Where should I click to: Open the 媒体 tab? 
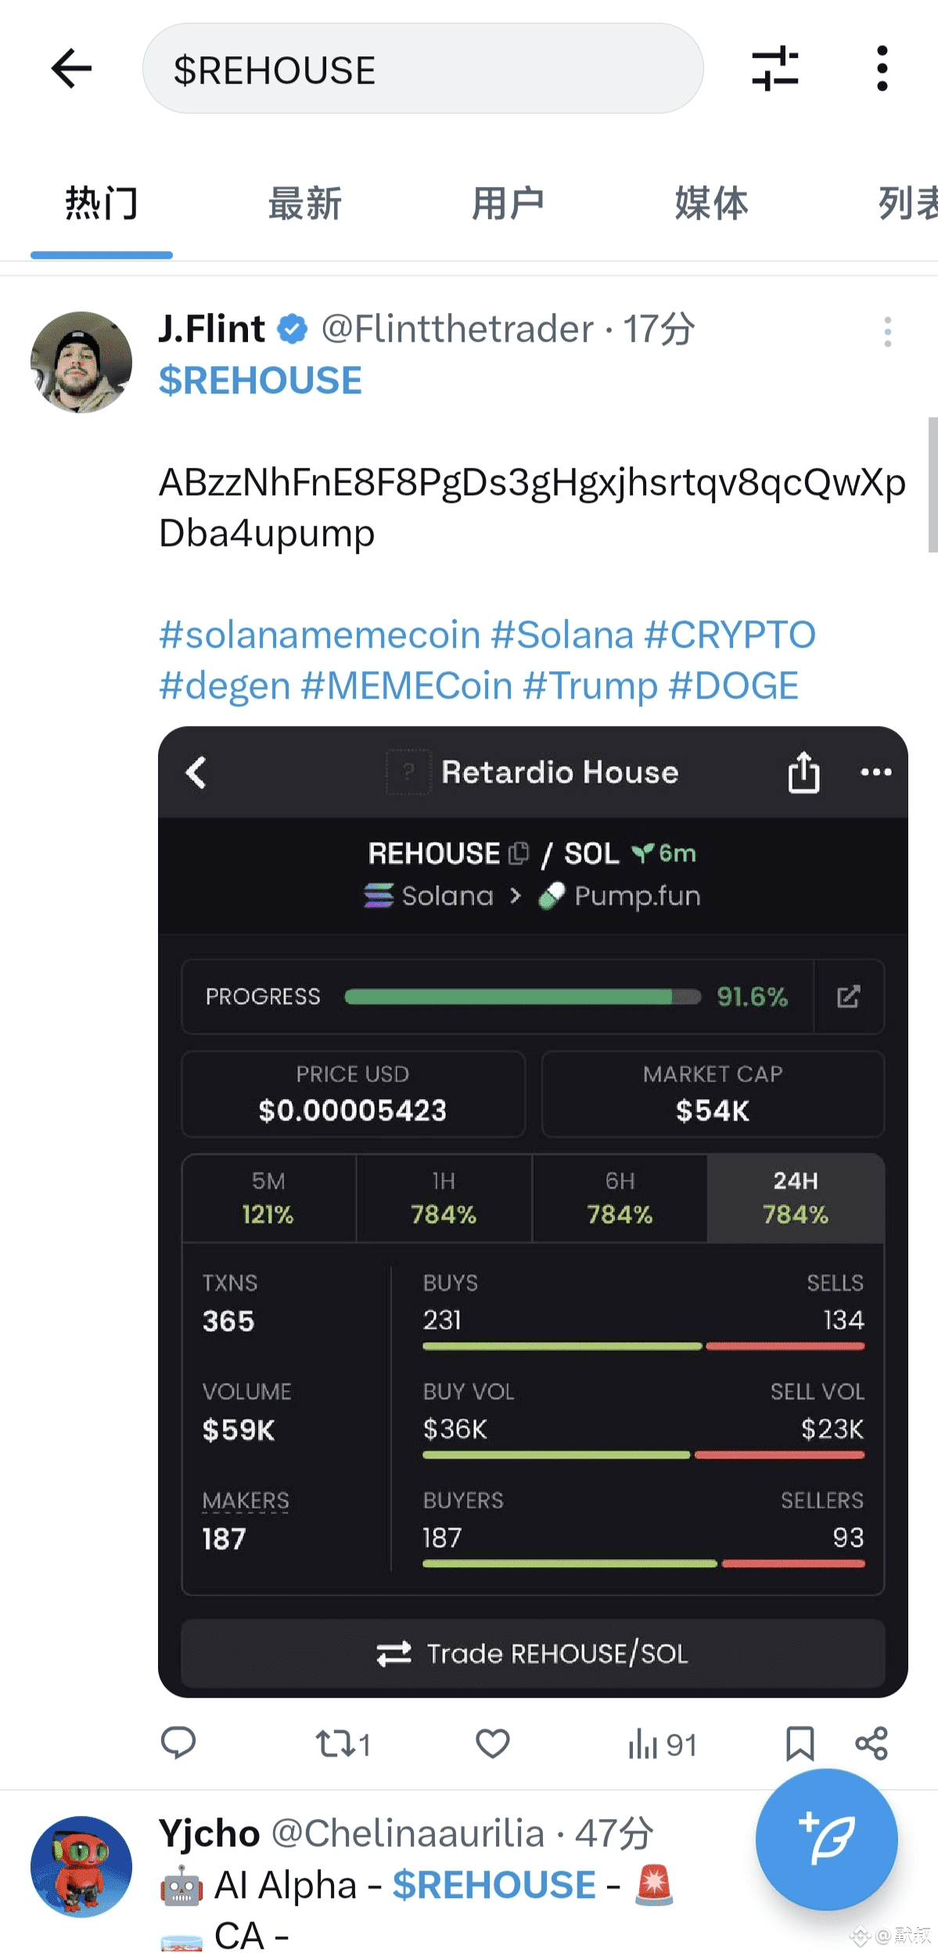[x=711, y=204]
